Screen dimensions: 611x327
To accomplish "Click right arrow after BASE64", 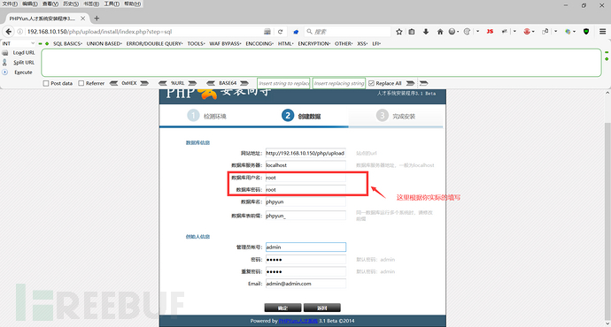I will [x=244, y=83].
